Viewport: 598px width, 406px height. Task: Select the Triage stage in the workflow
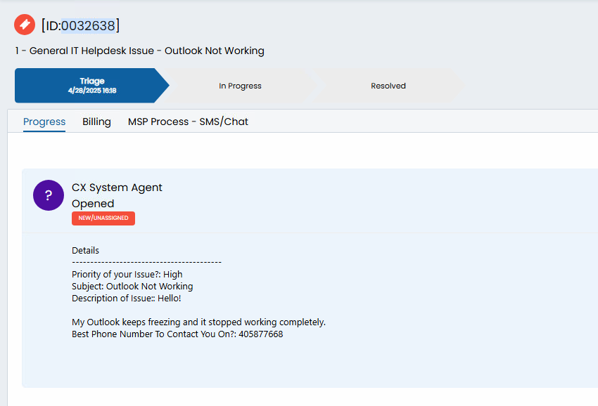(91, 86)
